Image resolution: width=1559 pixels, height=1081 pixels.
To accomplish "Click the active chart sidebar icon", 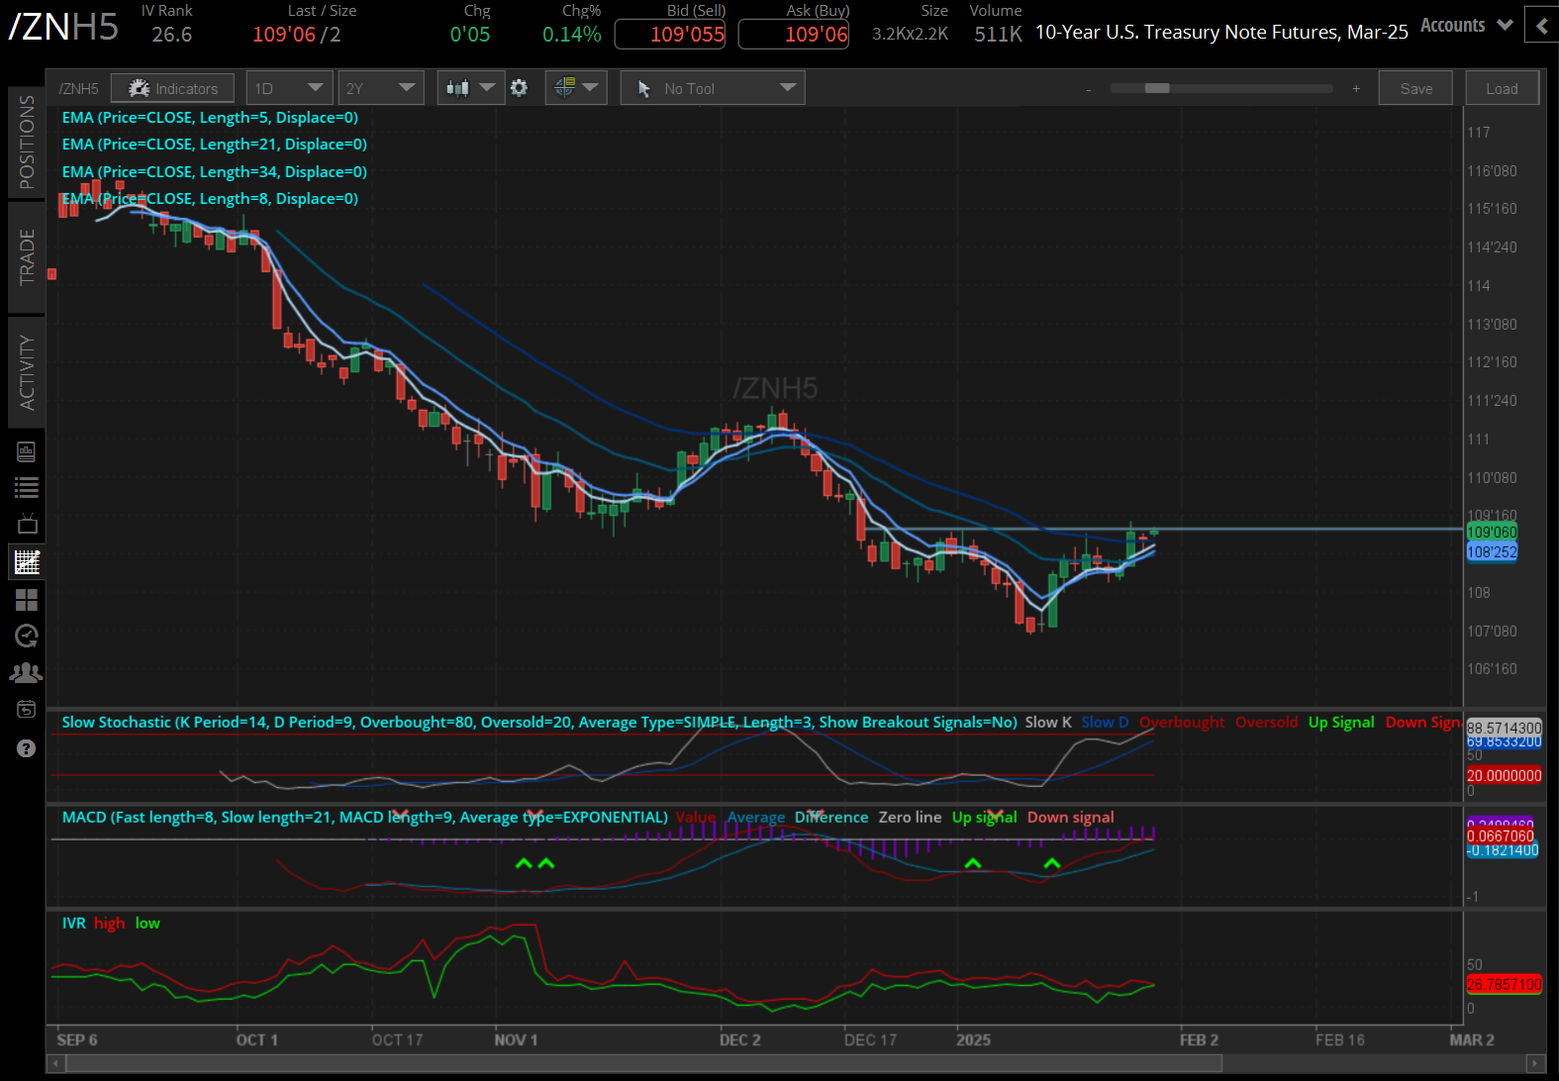I will pos(27,562).
